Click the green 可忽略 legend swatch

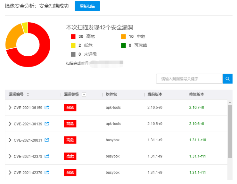pos(124,45)
